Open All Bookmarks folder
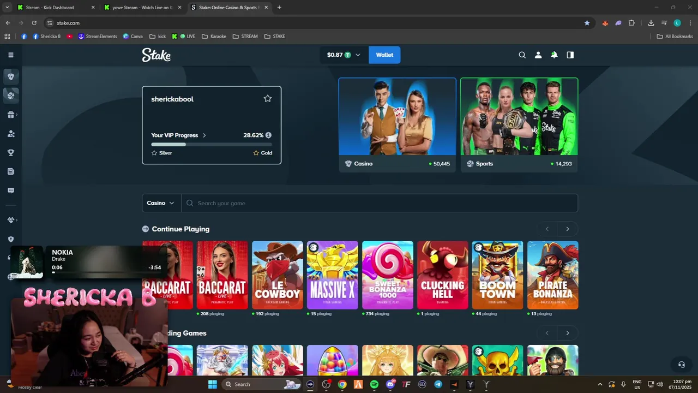 (x=675, y=36)
